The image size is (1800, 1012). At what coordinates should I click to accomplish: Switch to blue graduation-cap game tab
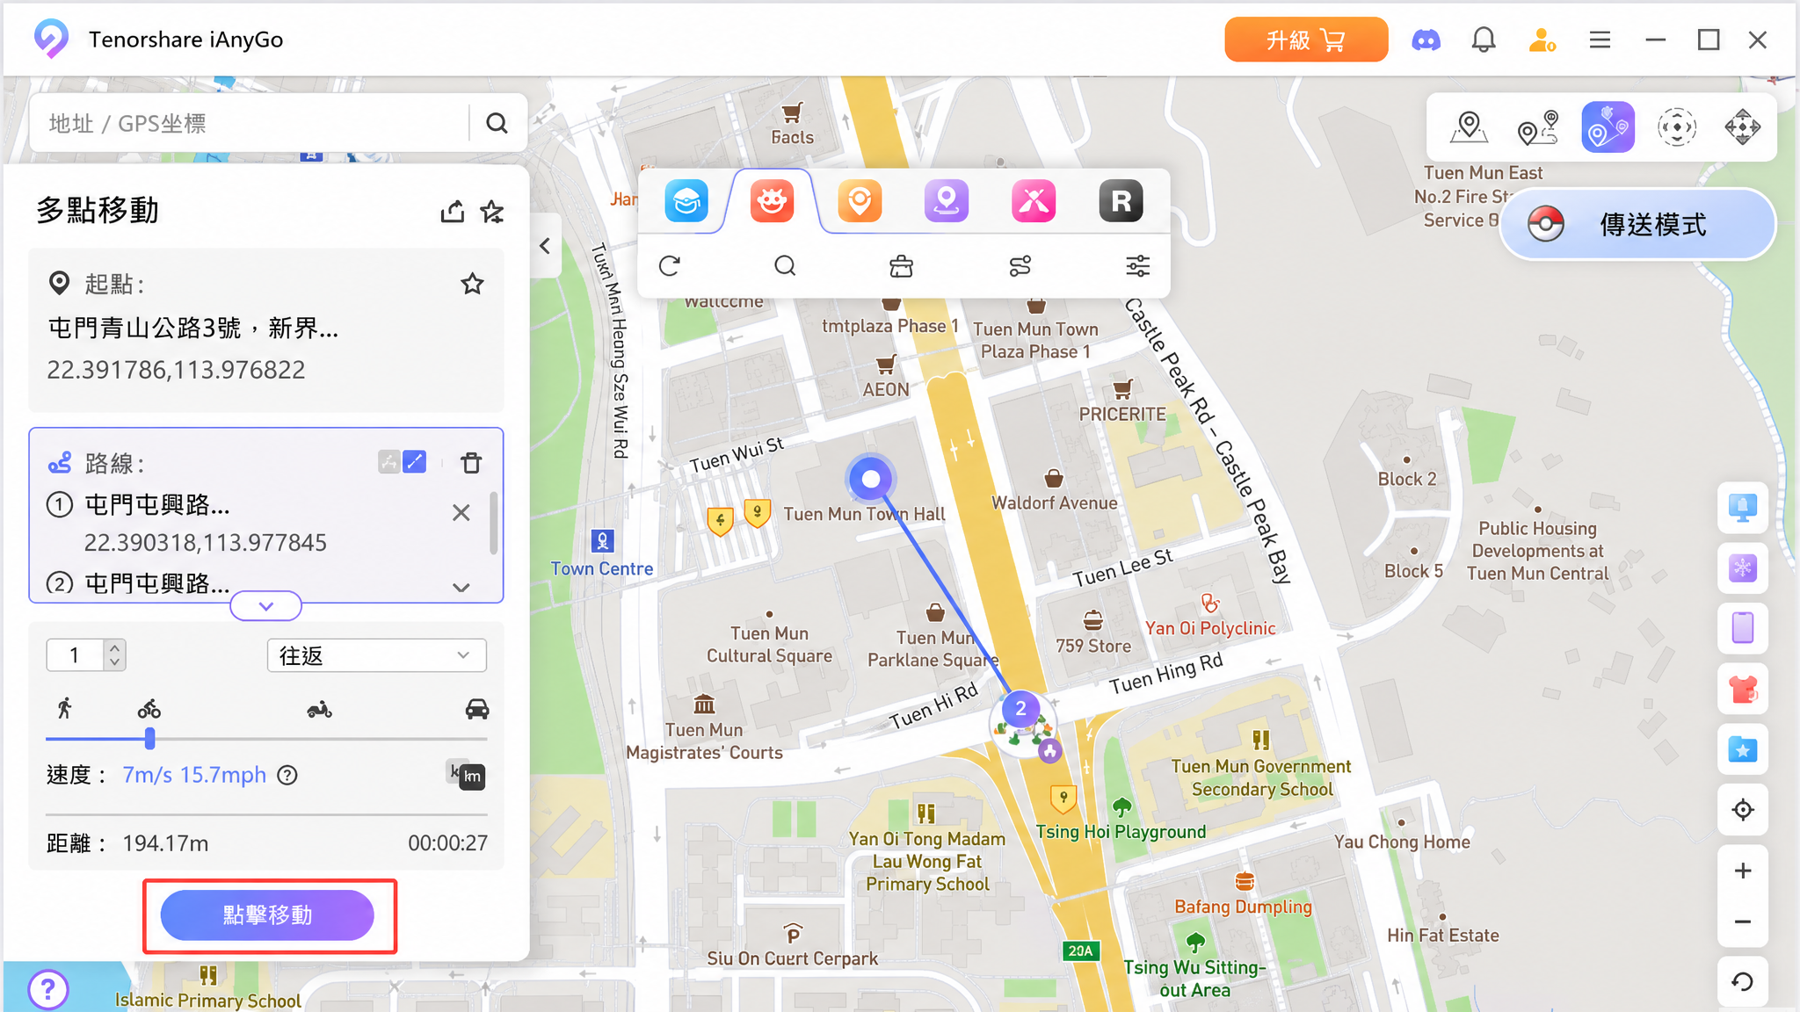pyautogui.click(x=686, y=201)
